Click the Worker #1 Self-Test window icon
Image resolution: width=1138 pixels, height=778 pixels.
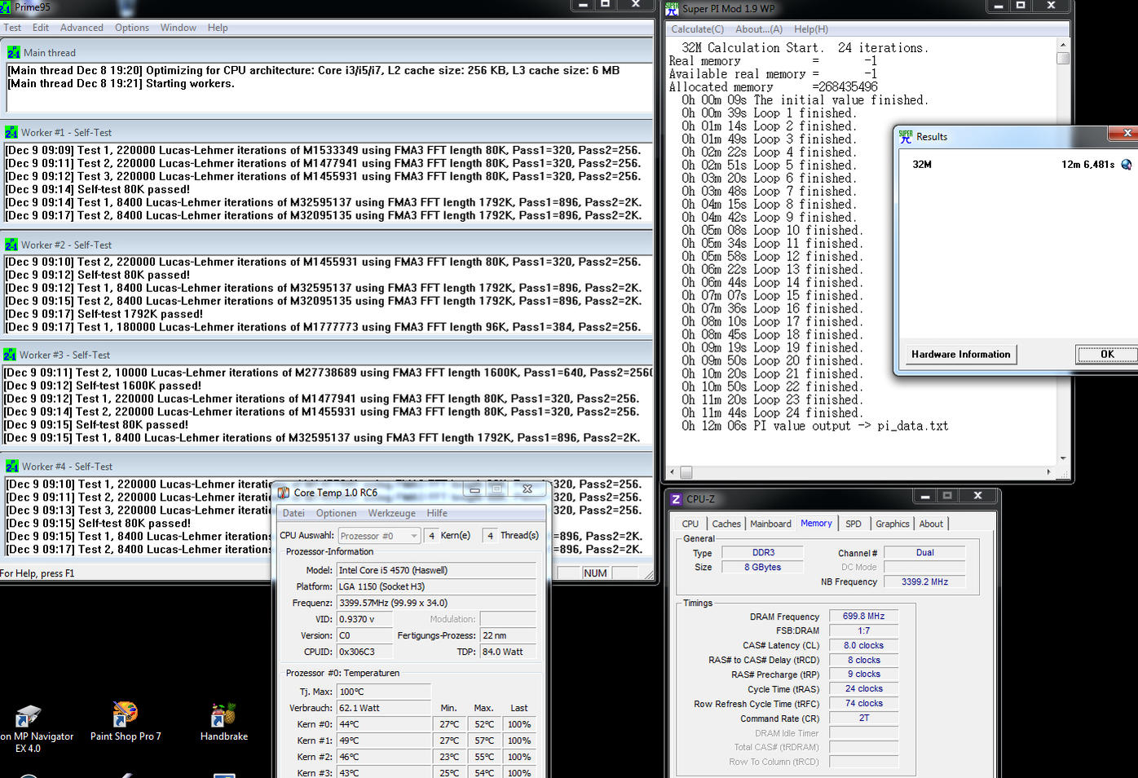11,132
